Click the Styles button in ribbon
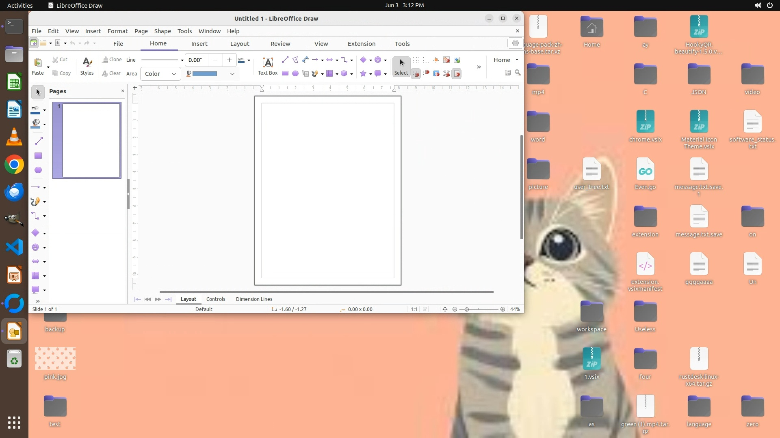 pyautogui.click(x=87, y=66)
